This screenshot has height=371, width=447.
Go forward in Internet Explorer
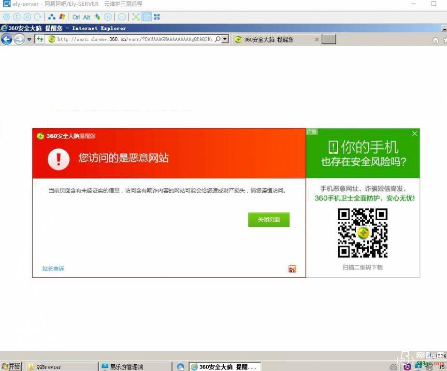tap(19, 39)
